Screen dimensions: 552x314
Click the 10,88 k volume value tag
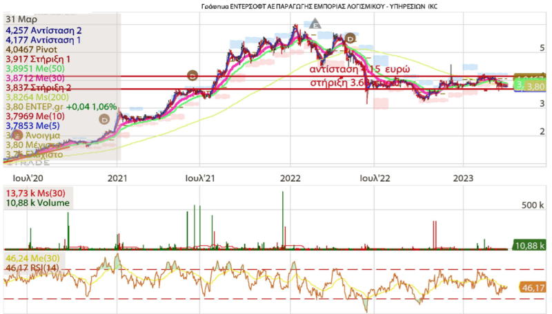click(x=530, y=244)
